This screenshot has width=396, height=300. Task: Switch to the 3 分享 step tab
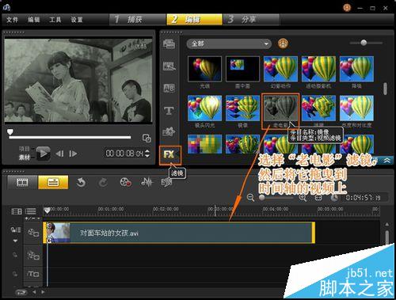click(251, 19)
